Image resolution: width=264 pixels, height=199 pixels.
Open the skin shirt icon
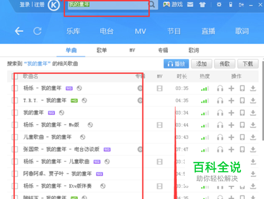point(202,5)
